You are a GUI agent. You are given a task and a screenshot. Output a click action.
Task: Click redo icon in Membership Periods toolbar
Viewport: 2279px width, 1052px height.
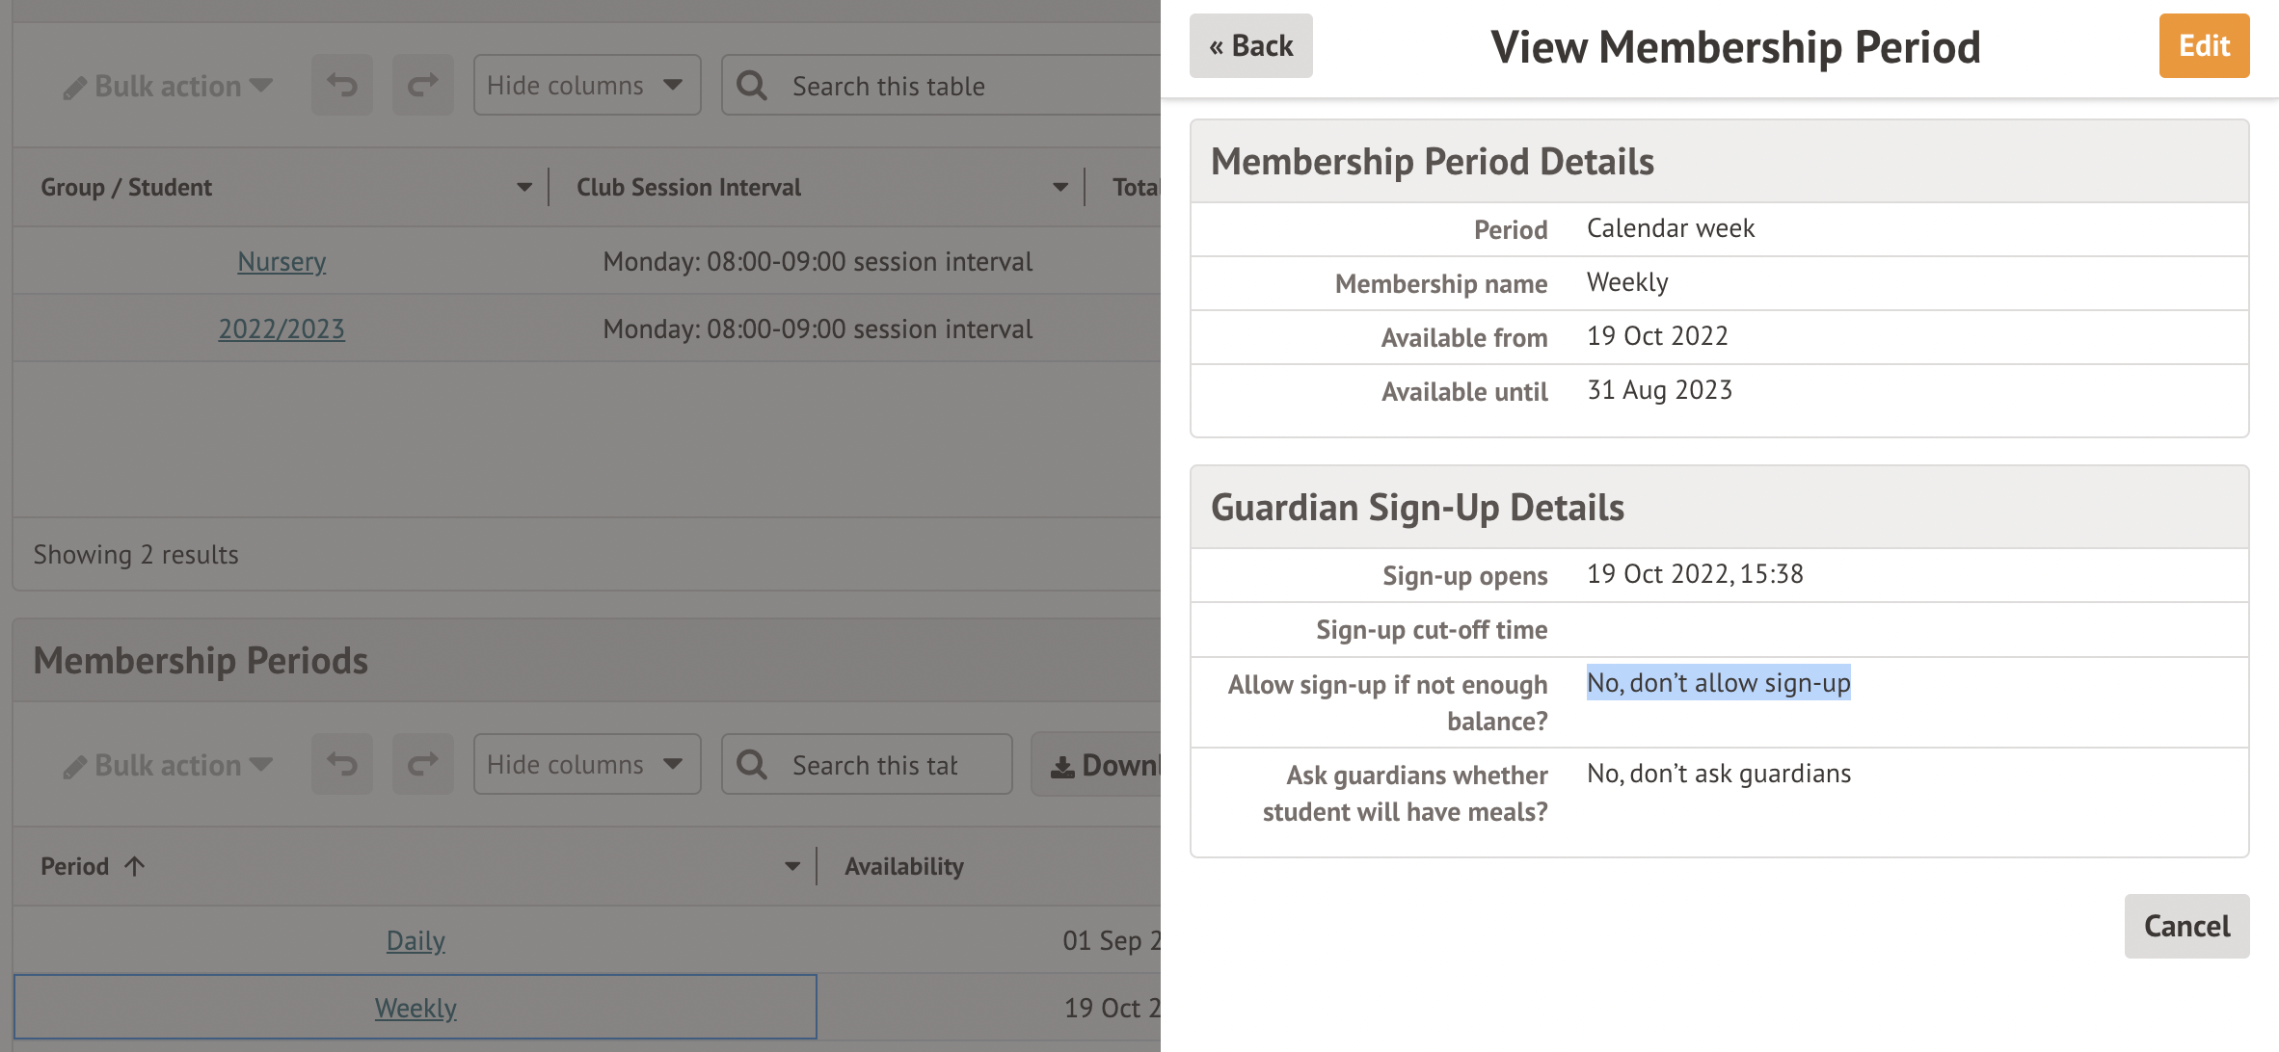[x=422, y=765]
